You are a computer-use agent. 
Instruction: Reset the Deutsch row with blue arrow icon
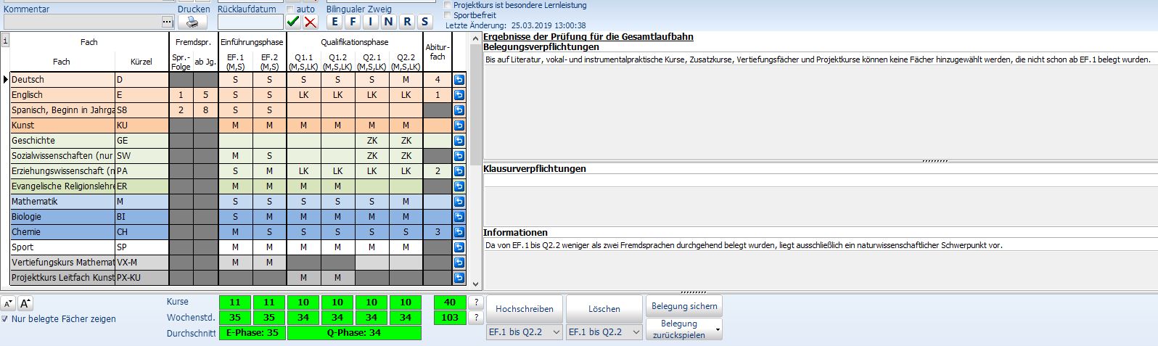(x=459, y=80)
